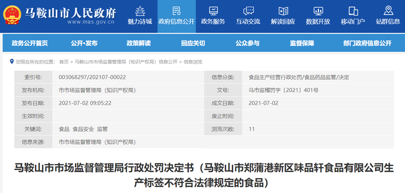This screenshot has height=193, width=405.
Task: Click the 信息分类 label cell
Action: click(x=223, y=77)
